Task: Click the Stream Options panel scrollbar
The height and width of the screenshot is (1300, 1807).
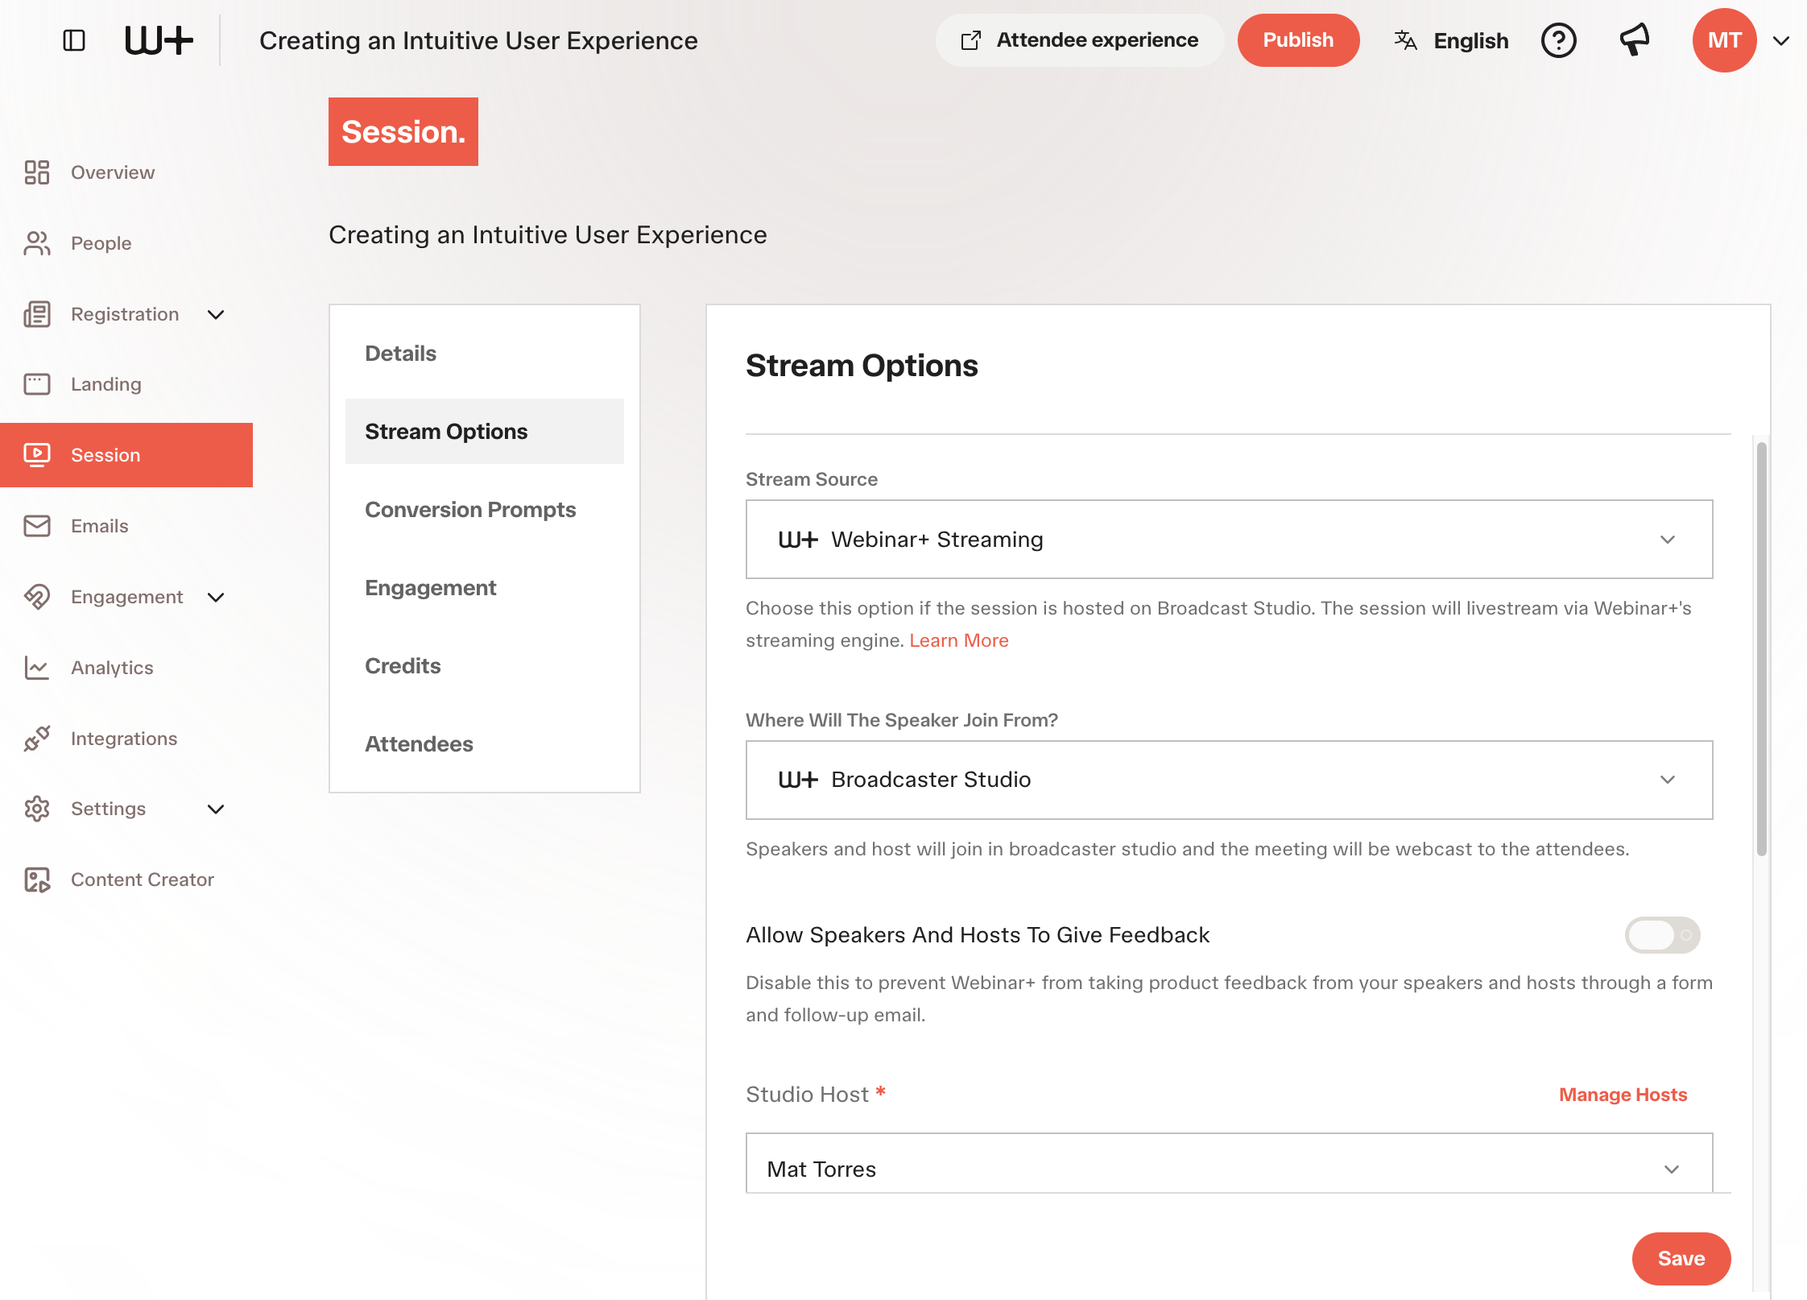Action: 1762,648
